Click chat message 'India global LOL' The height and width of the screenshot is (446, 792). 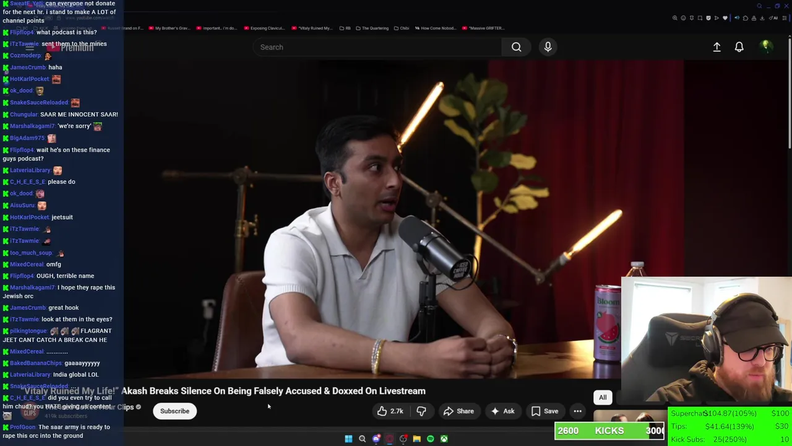pyautogui.click(x=75, y=374)
